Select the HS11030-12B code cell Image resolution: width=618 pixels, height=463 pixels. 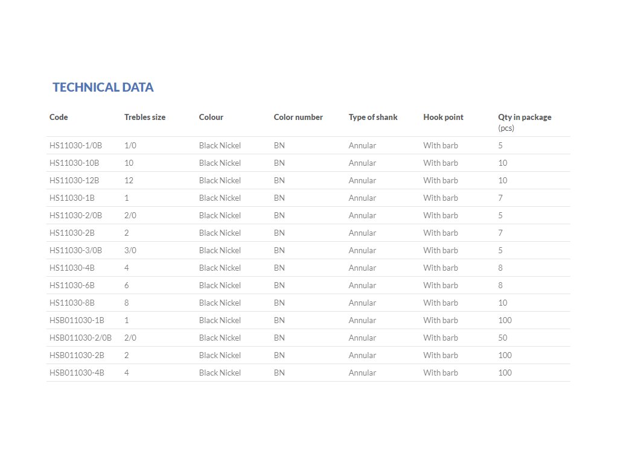(x=74, y=181)
